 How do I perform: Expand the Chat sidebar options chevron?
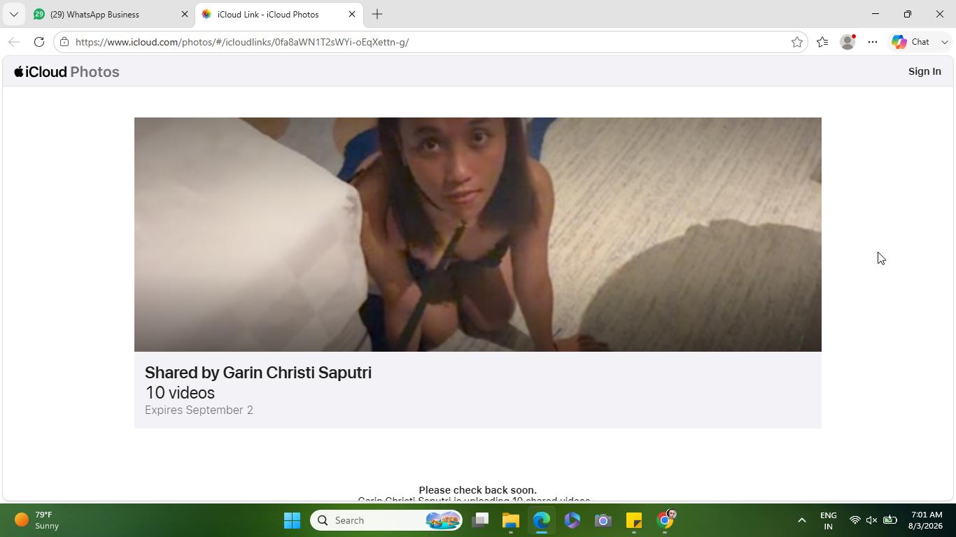pyautogui.click(x=944, y=42)
